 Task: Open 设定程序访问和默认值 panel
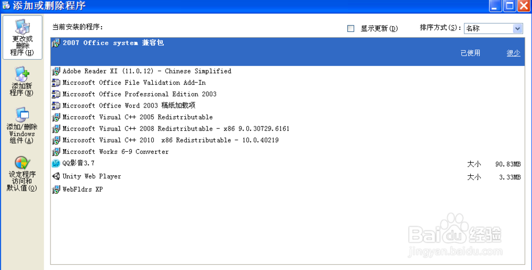tap(22, 174)
